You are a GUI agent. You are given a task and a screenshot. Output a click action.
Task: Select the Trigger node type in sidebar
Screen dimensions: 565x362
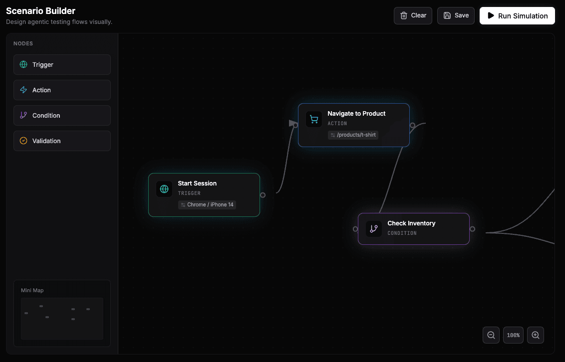tap(62, 65)
